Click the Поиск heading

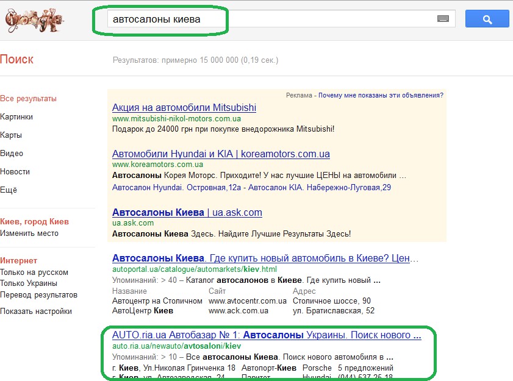(16, 59)
